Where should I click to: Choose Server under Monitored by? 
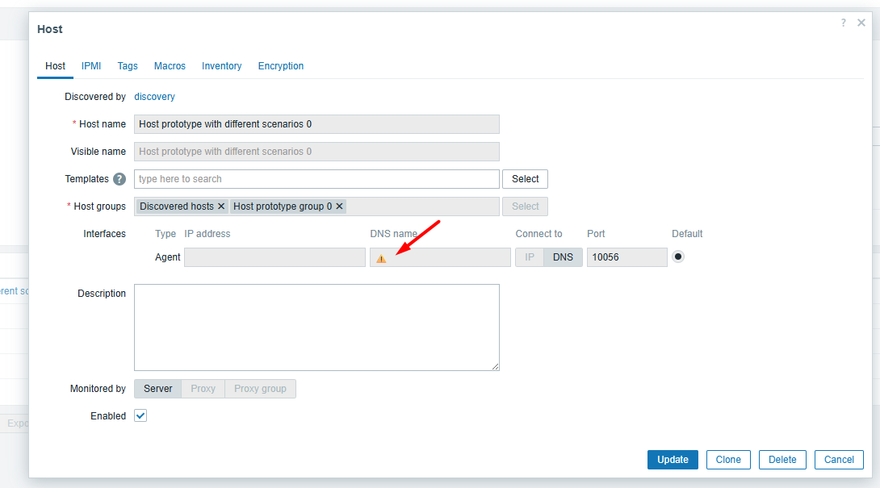[158, 389]
